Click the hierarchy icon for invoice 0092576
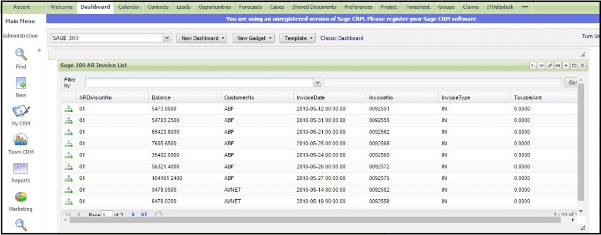Image resolution: width=601 pixels, height=235 pixels. (69, 178)
